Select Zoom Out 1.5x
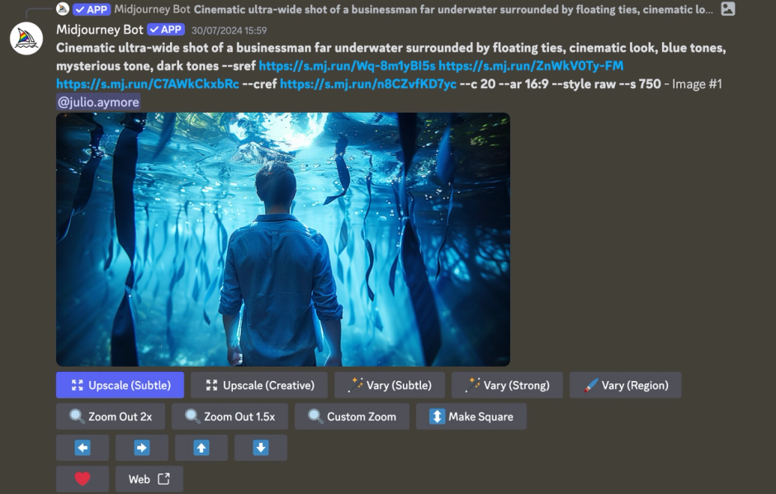776x494 pixels. (229, 416)
